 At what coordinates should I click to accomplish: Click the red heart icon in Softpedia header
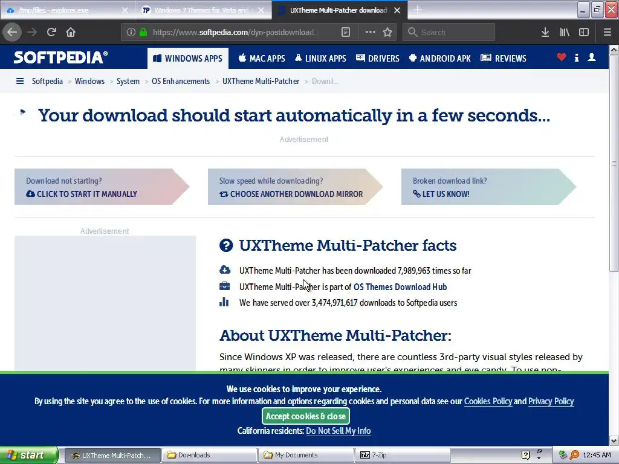coord(562,57)
